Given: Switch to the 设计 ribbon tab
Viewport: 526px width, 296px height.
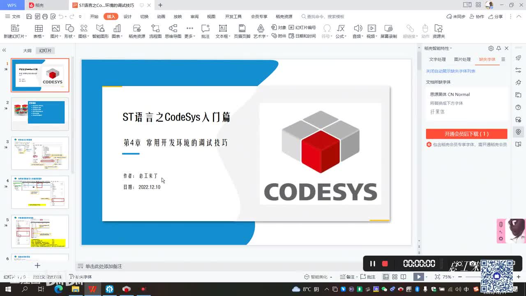Looking at the screenshot, I should [127, 16].
